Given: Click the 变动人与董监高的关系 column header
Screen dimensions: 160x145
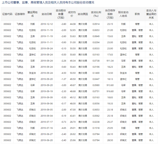Looking at the screenshot, I should [151, 14].
